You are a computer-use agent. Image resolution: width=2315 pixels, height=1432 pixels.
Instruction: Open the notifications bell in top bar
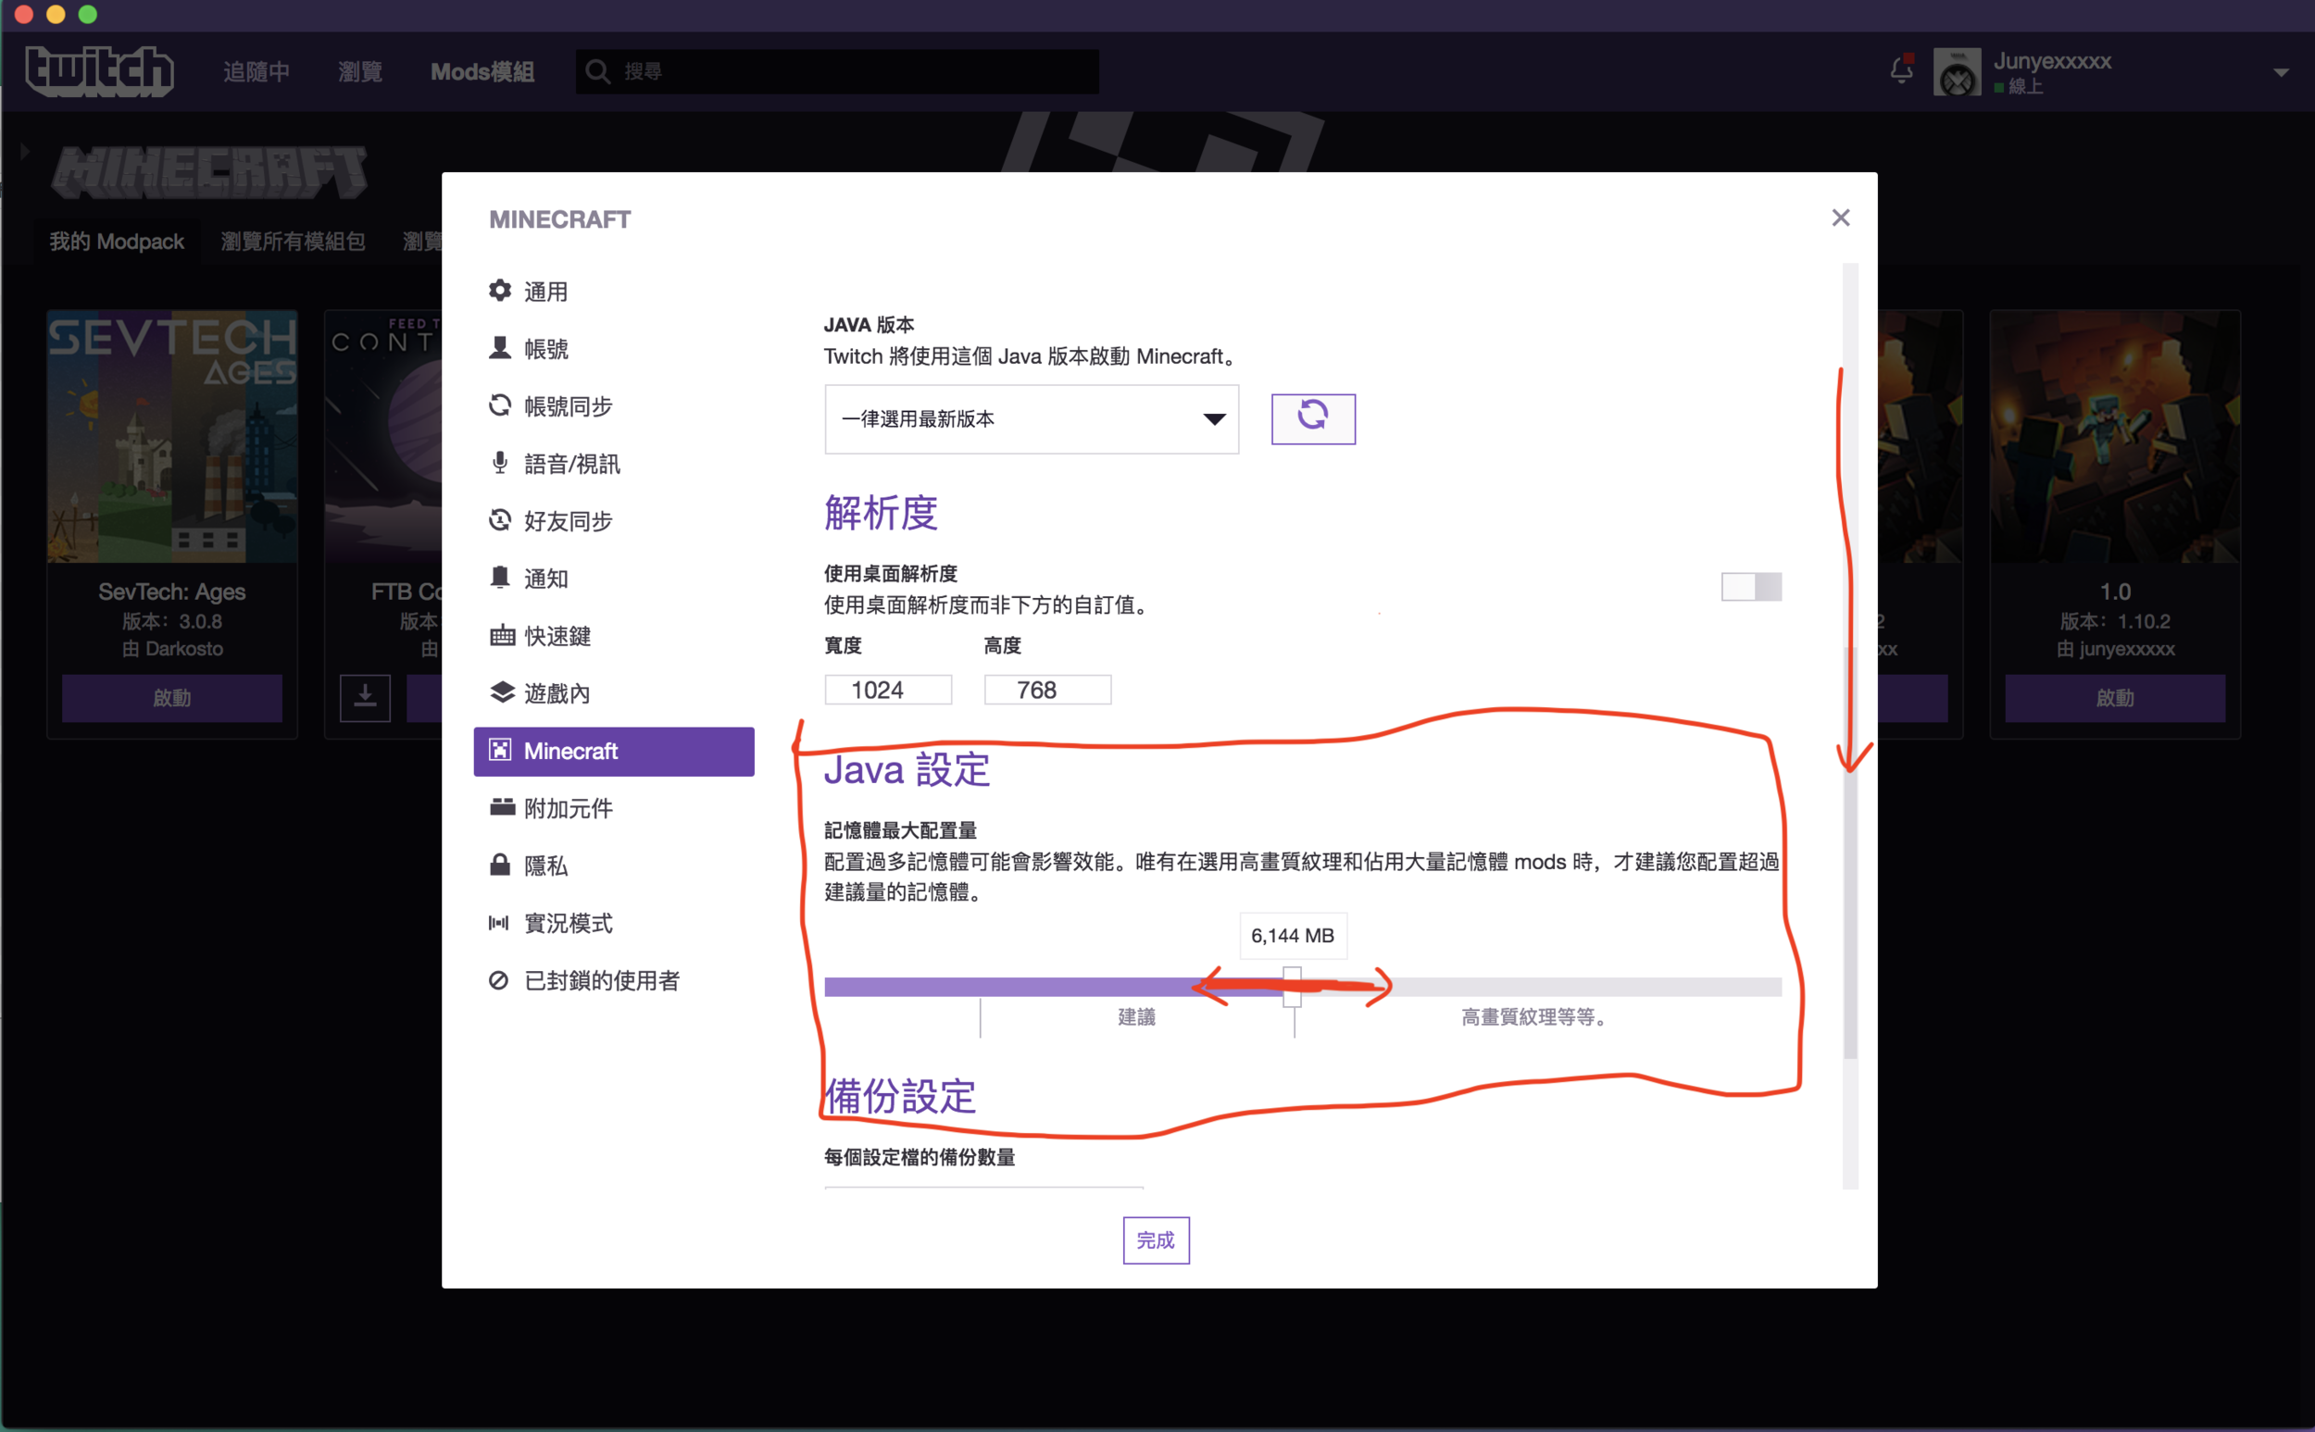pos(1902,69)
